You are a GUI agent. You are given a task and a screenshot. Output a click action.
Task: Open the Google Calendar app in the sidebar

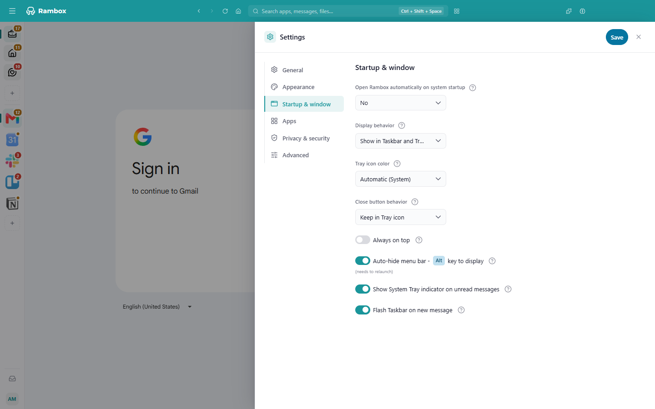(x=12, y=140)
